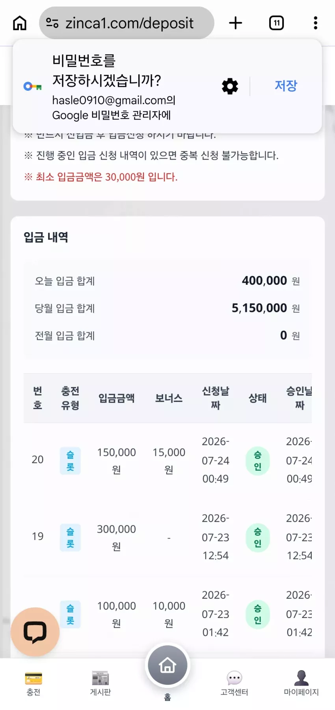Screen dimensions: 335x710
Task: Select the zinca1.com/deposit address bar
Action: [x=127, y=23]
